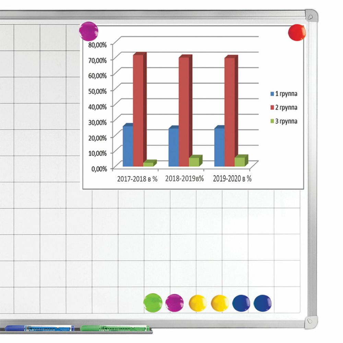Click the left yellow magnet
This screenshot has width=343, height=343.
[x=198, y=303]
